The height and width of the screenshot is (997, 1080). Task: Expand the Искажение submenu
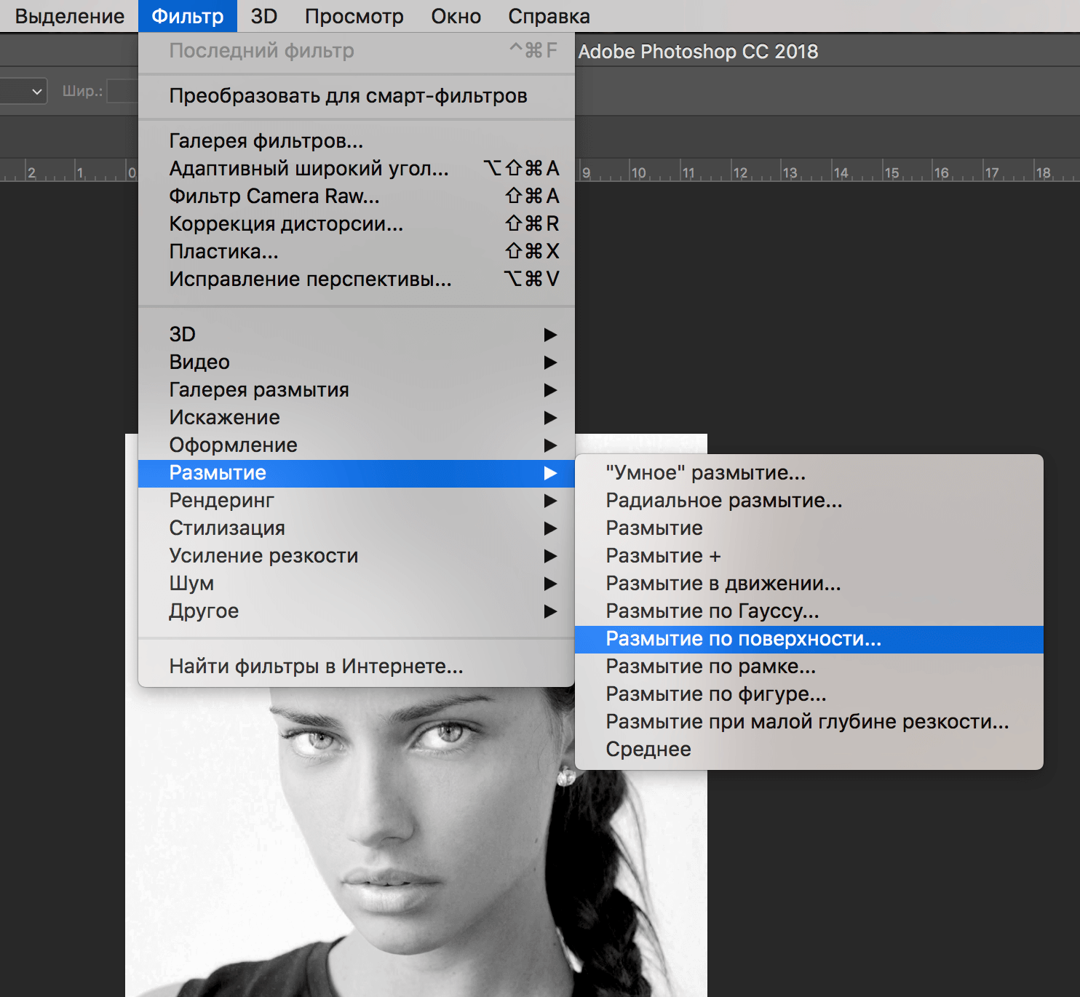224,417
